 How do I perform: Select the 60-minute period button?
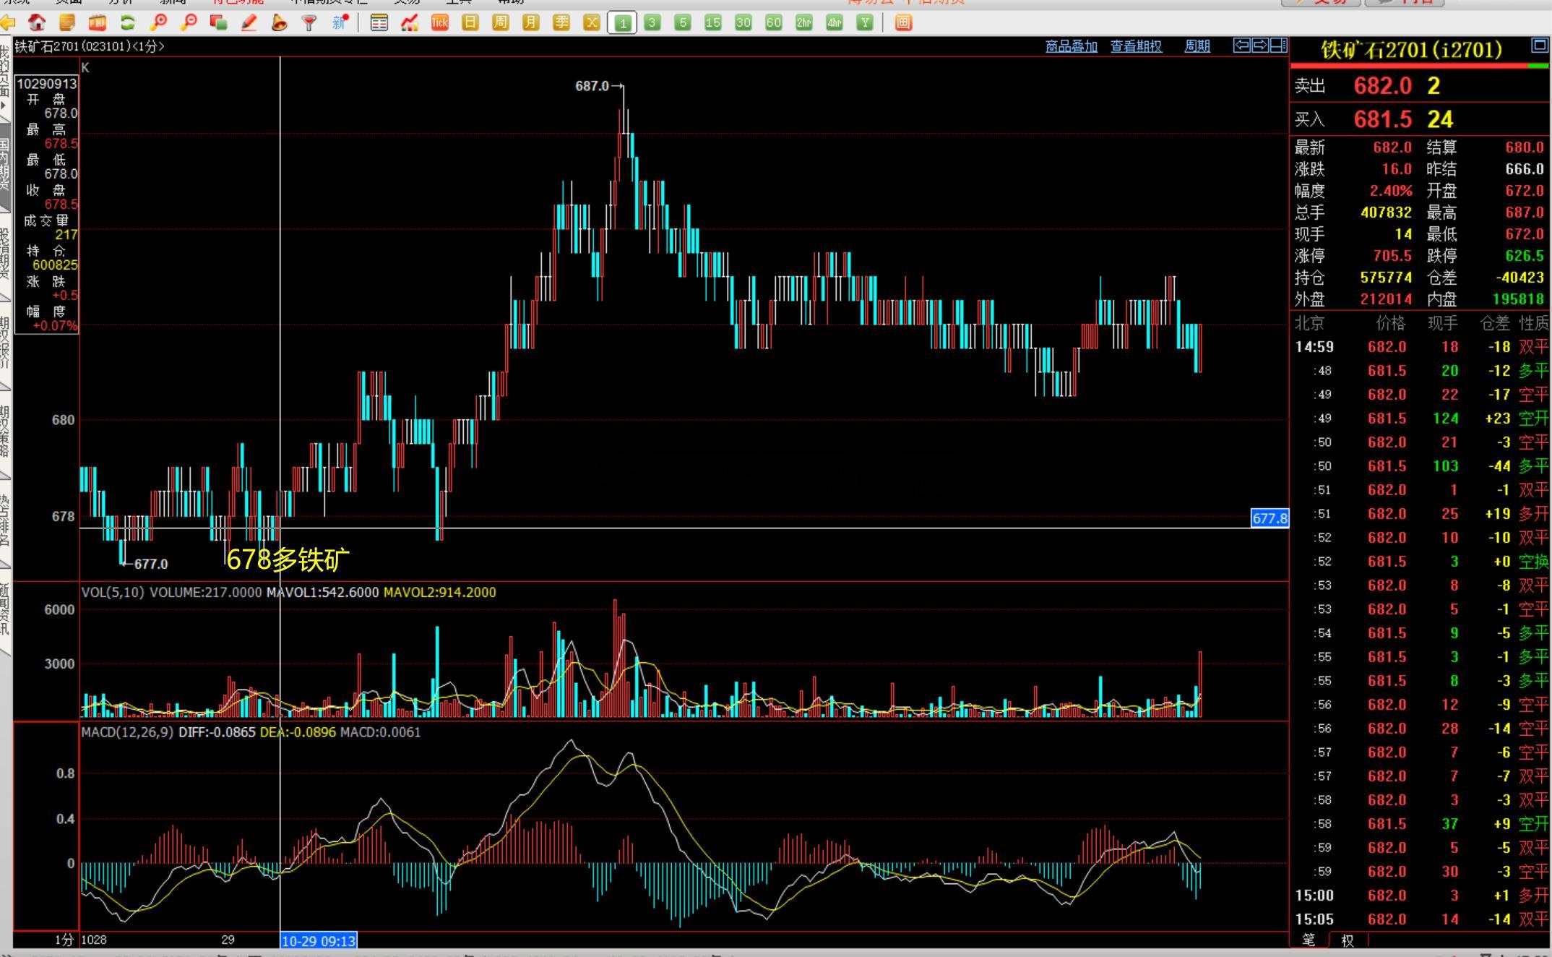pyautogui.click(x=774, y=22)
